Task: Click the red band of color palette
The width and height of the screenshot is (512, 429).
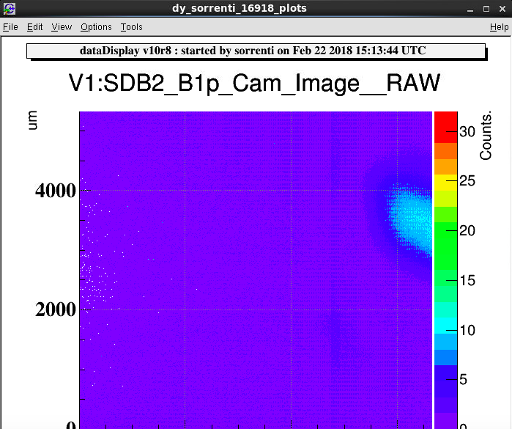Action: coord(446,127)
